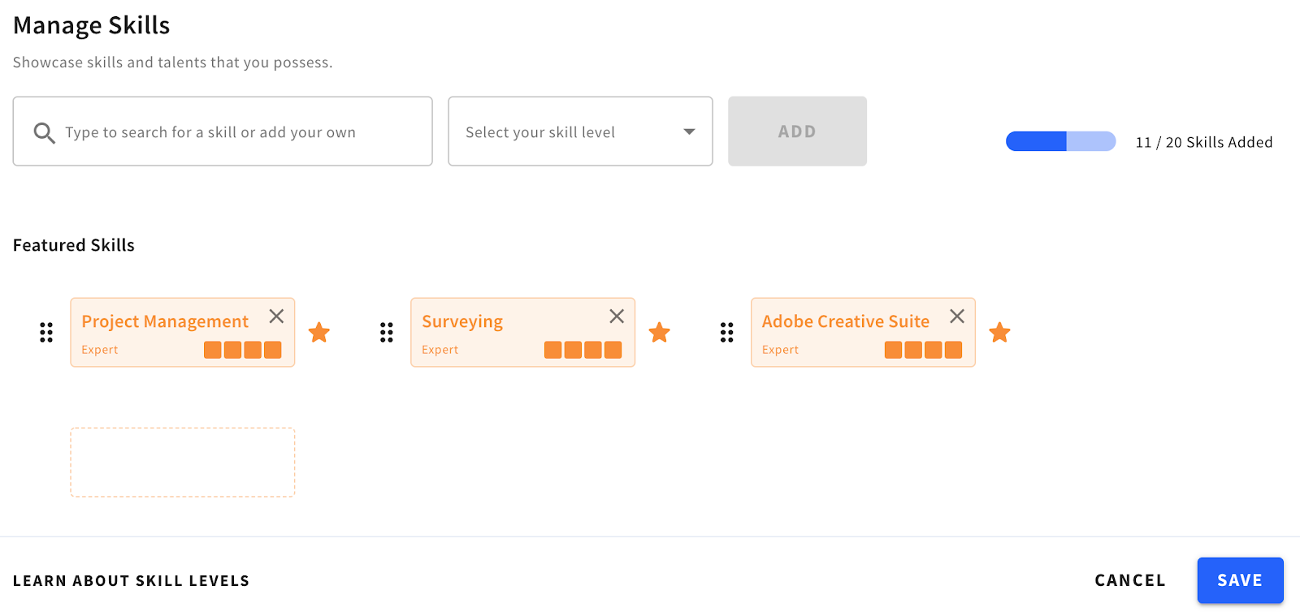Click the SAVE button

[1240, 580]
